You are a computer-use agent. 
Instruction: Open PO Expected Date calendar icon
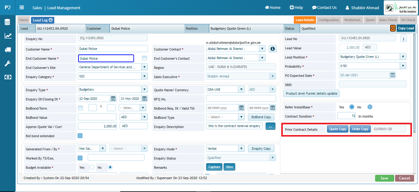(x=393, y=75)
